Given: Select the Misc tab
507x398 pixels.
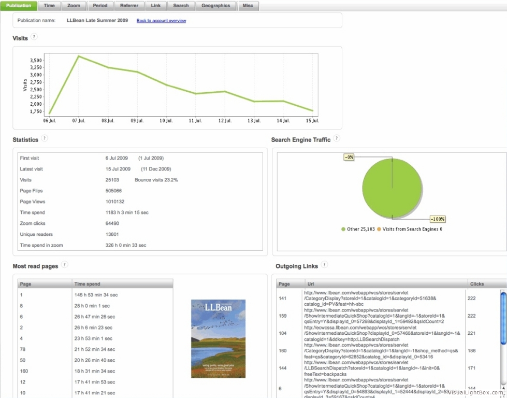Looking at the screenshot, I should tap(248, 6).
